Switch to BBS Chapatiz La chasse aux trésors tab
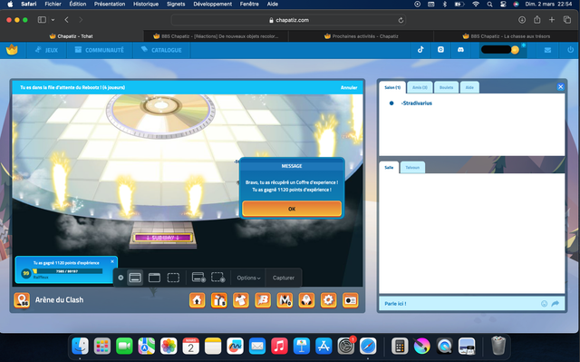580x362 pixels. pyautogui.click(x=506, y=36)
